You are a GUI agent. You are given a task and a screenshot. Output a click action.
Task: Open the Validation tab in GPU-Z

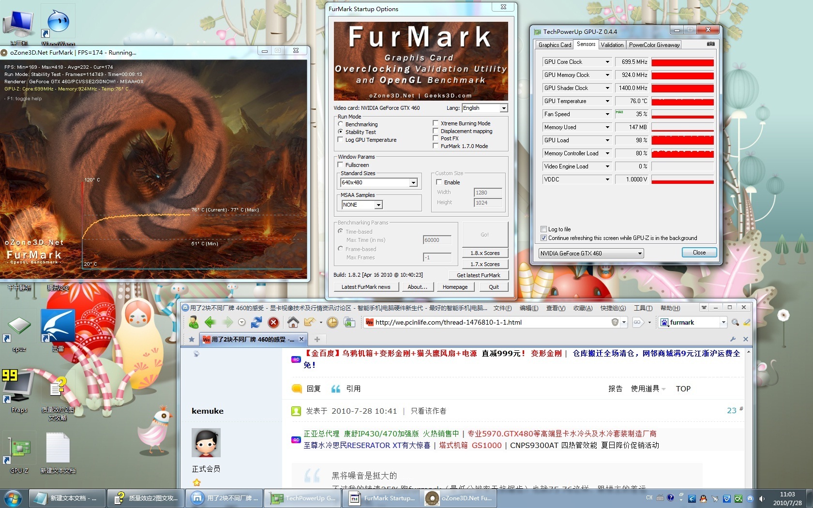point(612,45)
